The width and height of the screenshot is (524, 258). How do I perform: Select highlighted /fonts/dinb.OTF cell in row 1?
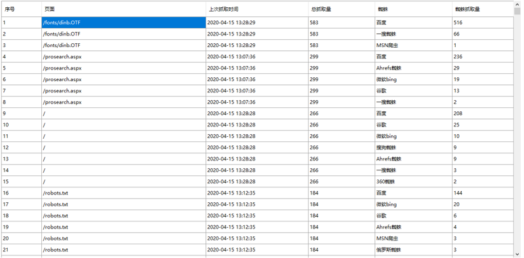pos(124,23)
